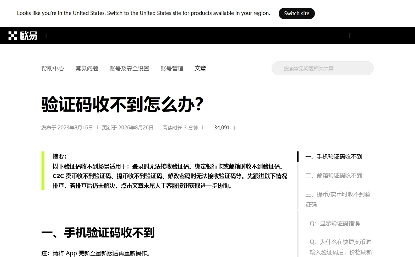The width and height of the screenshot is (415, 257).
Task: Click the 摘要: heading text
Action: point(60,156)
